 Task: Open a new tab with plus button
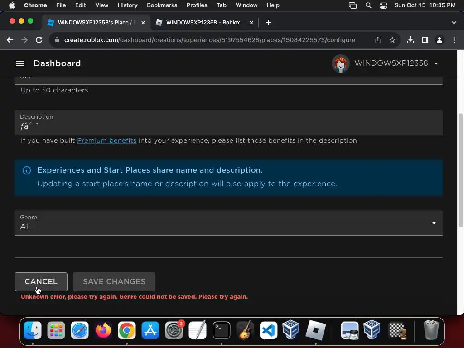(x=268, y=23)
